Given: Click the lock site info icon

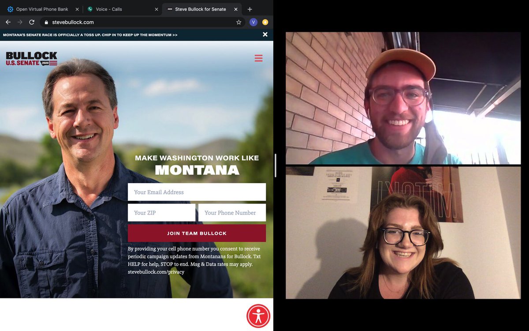Looking at the screenshot, I should click(x=46, y=22).
